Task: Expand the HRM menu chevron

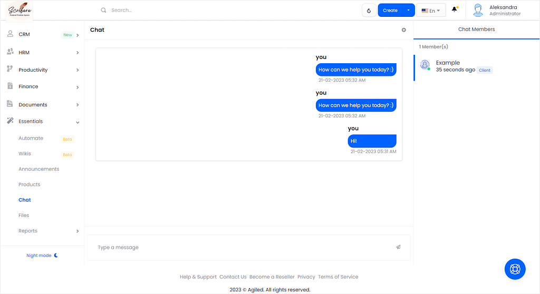Action: 78,53
